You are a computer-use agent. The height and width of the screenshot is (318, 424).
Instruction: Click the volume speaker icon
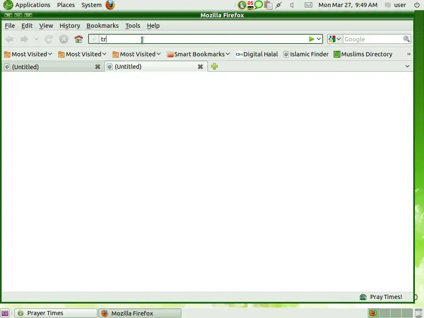(x=292, y=5)
